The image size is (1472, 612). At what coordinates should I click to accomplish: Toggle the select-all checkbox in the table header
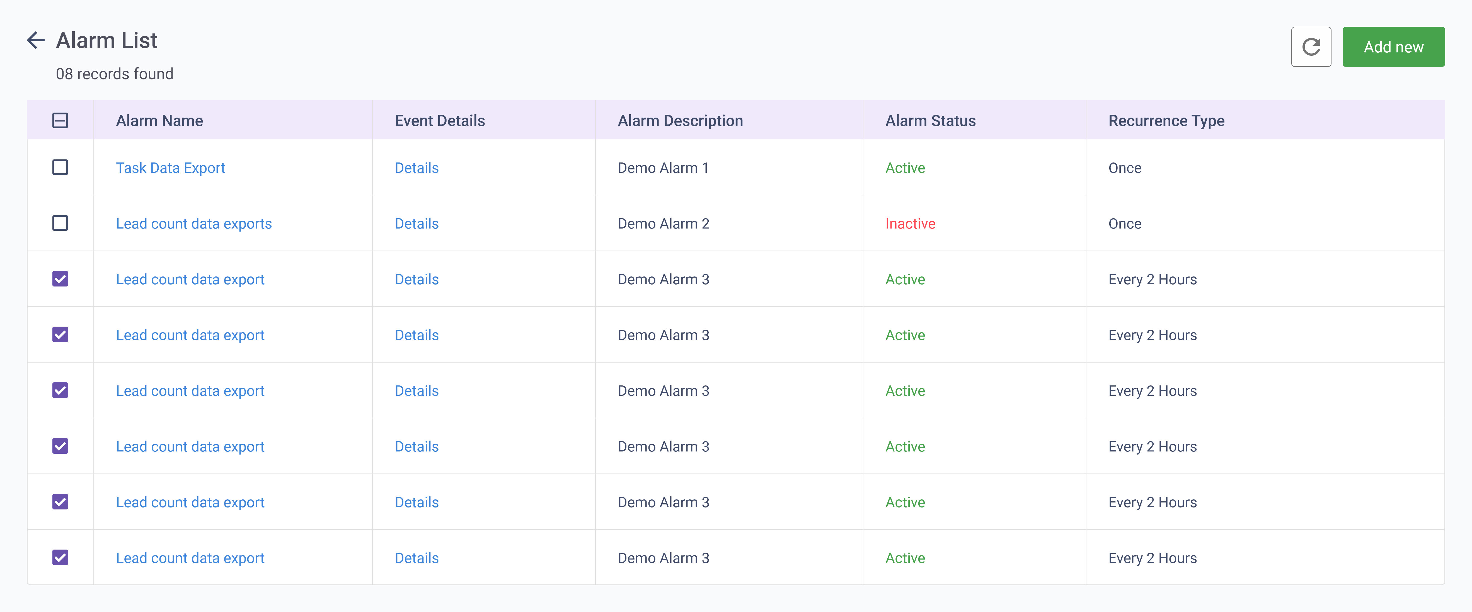tap(60, 121)
